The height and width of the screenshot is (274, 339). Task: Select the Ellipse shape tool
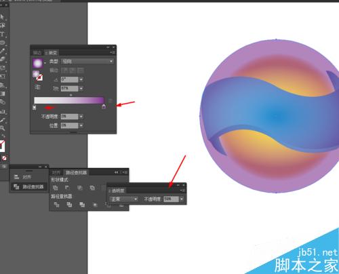2,43
